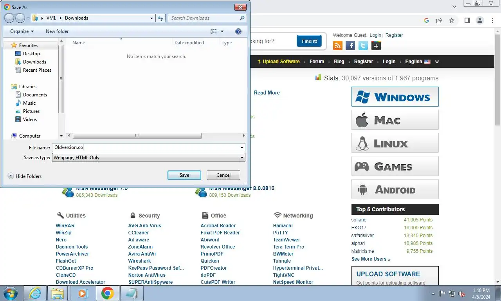Click the Windows Start button

point(11,293)
